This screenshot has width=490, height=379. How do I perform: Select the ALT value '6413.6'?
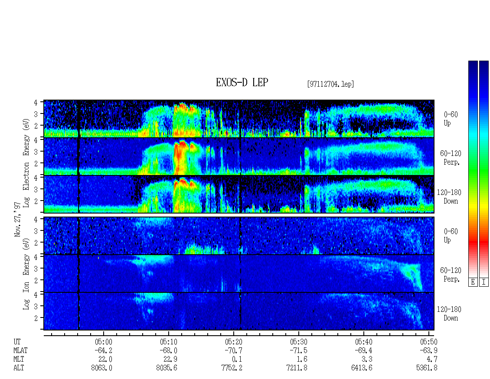coord(362,368)
